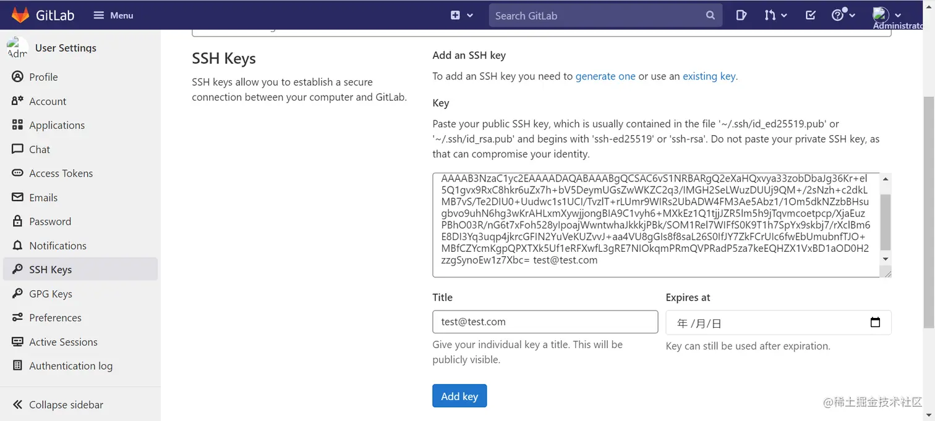Open the To-Do list checkmark icon
The image size is (935, 421).
pyautogui.click(x=810, y=15)
